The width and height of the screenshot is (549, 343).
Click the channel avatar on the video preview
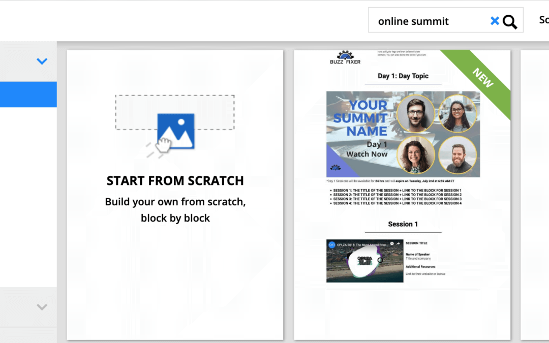click(x=332, y=244)
